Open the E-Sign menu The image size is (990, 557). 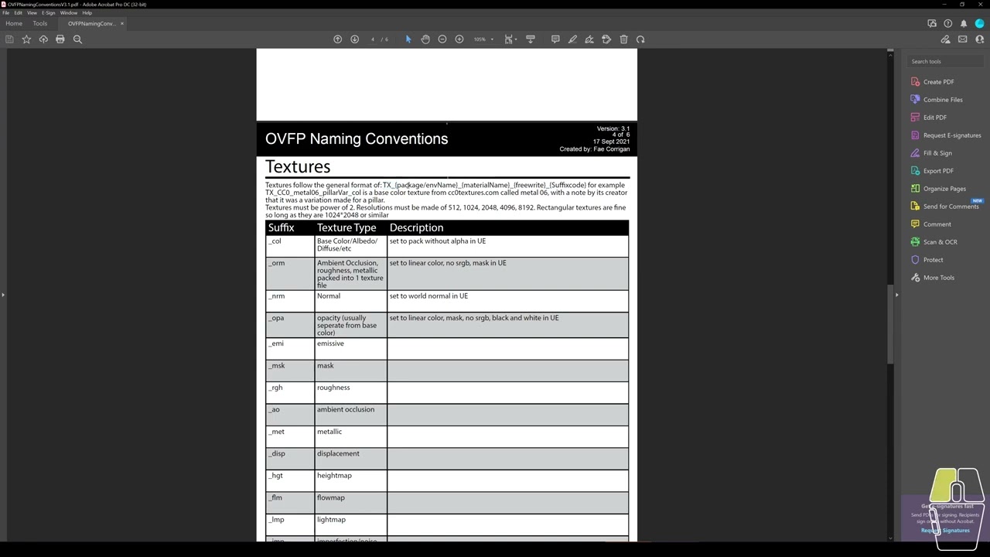pos(48,13)
